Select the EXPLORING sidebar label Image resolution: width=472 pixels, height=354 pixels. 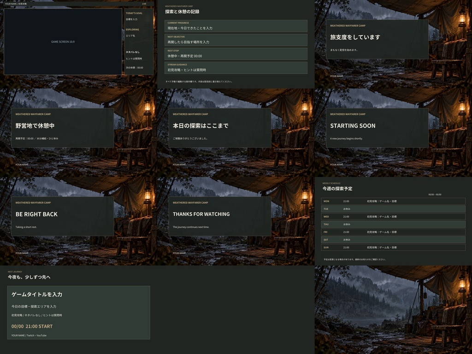pyautogui.click(x=132, y=29)
